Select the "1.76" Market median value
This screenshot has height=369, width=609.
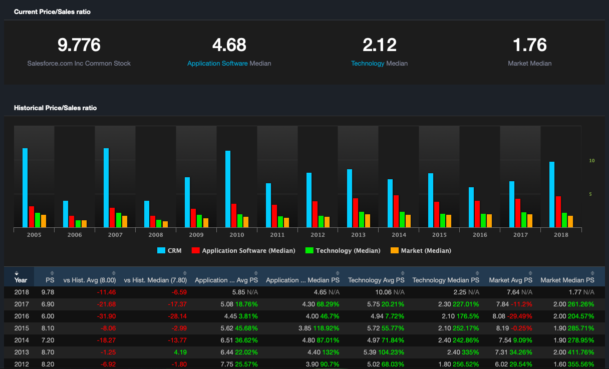click(x=530, y=45)
